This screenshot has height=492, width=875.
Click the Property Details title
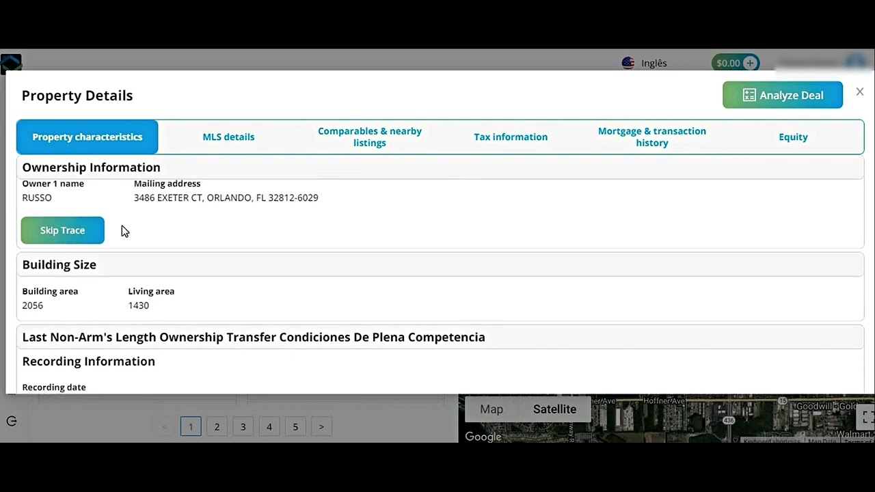click(x=77, y=96)
